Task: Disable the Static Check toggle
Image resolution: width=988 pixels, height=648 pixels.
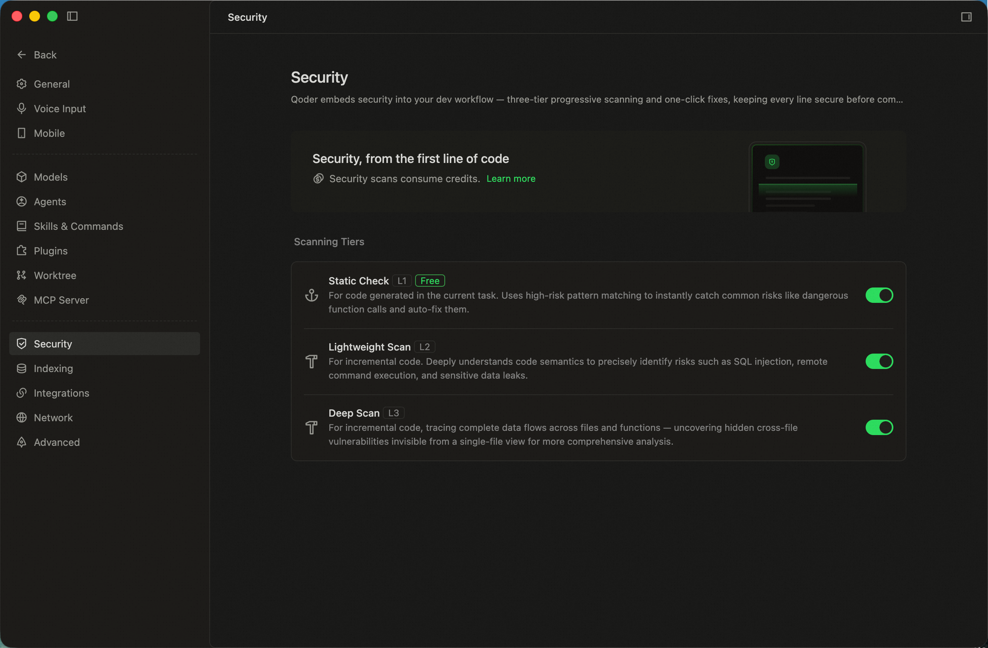Action: click(x=879, y=295)
